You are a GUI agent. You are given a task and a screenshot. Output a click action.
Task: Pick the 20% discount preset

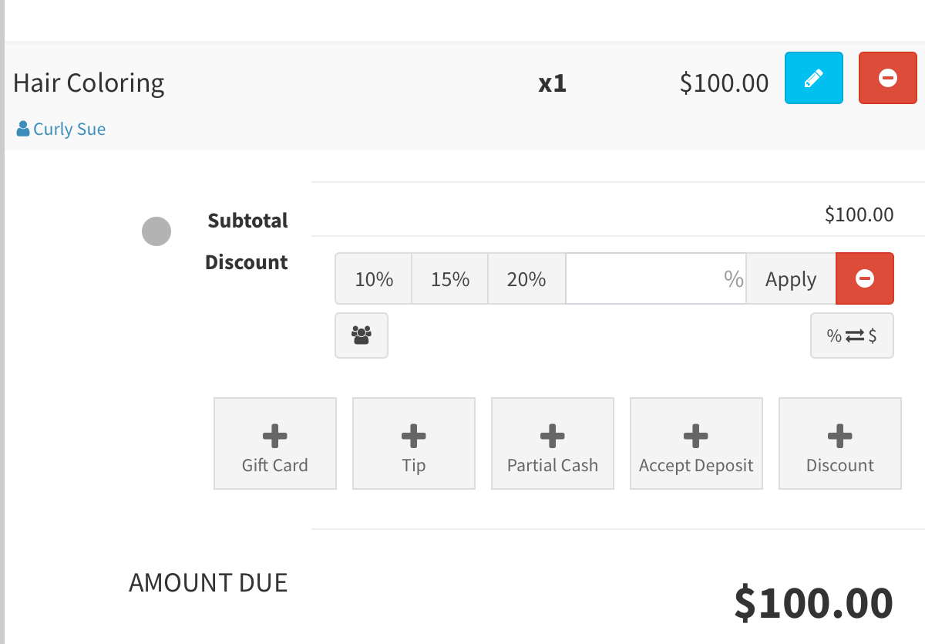[526, 278]
